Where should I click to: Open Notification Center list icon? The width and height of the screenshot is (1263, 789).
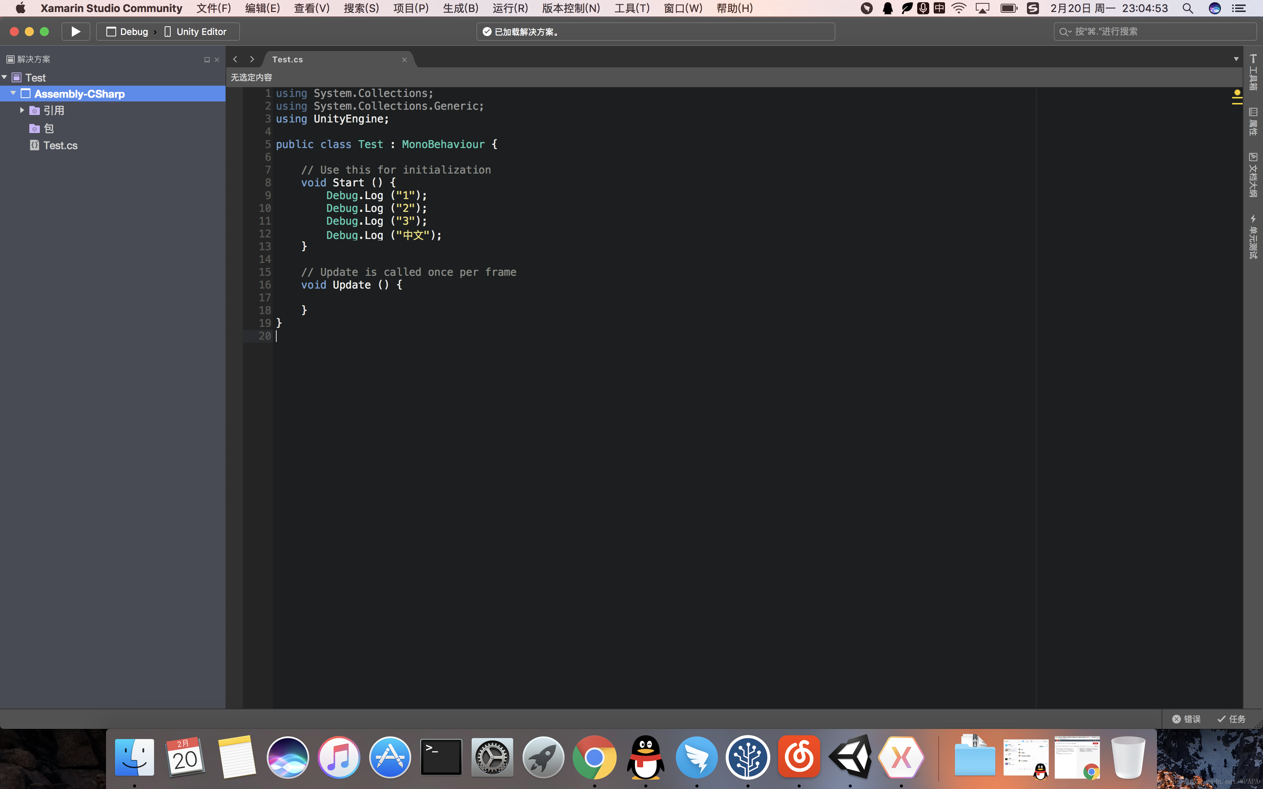click(x=1239, y=8)
